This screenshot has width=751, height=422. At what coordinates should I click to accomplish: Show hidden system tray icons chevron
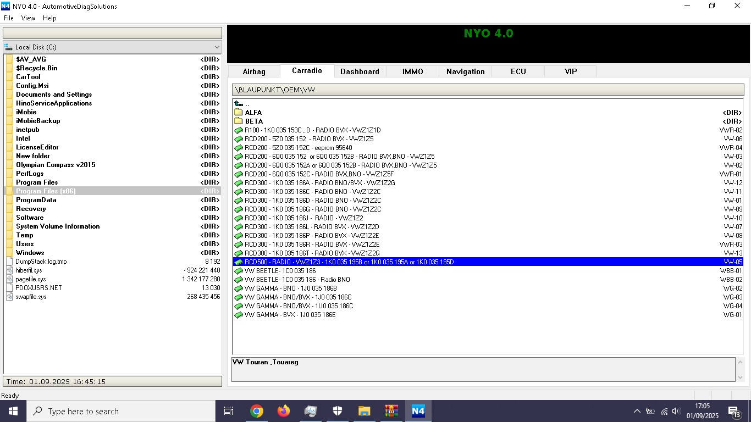click(637, 411)
